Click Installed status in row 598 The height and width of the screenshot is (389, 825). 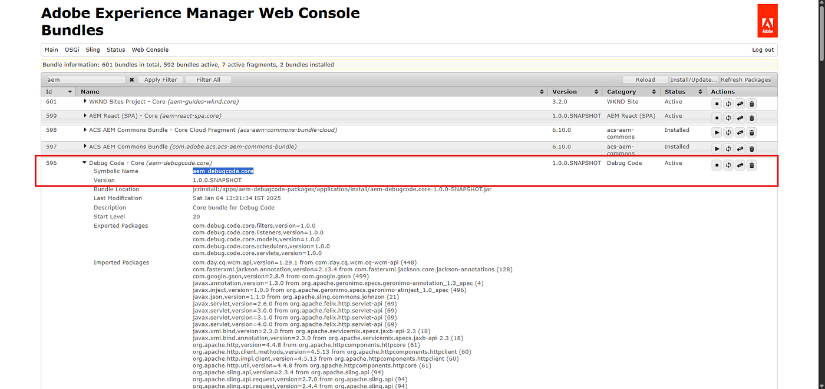point(676,130)
